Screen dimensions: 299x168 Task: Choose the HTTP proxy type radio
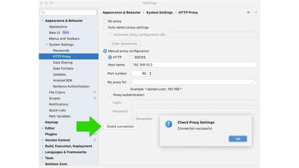tap(110, 57)
